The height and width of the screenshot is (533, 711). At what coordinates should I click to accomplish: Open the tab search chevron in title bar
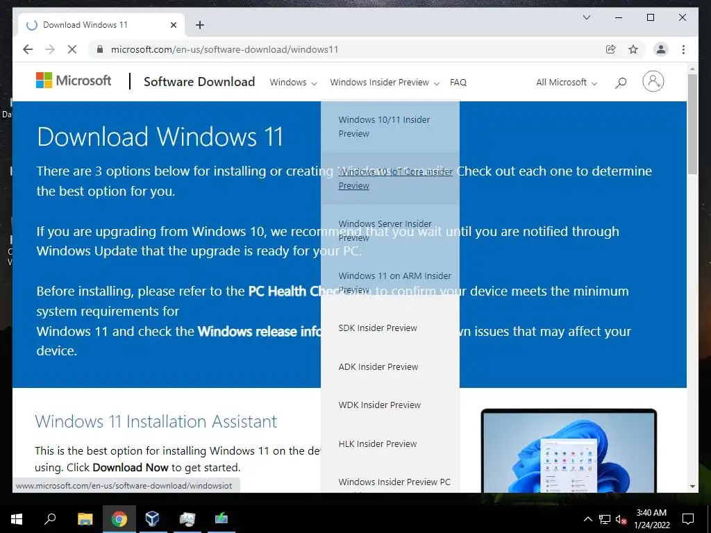(586, 17)
